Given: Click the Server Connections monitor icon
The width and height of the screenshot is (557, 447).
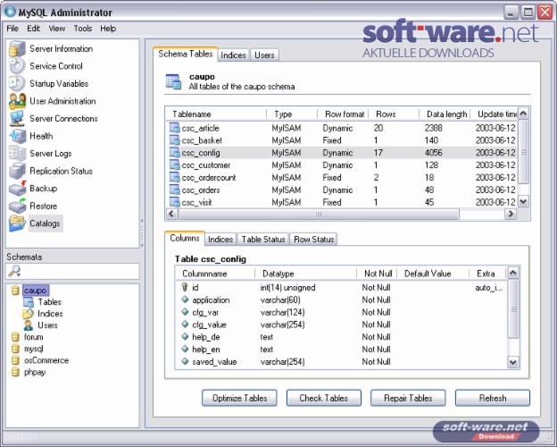Looking at the screenshot, I should 17,119.
